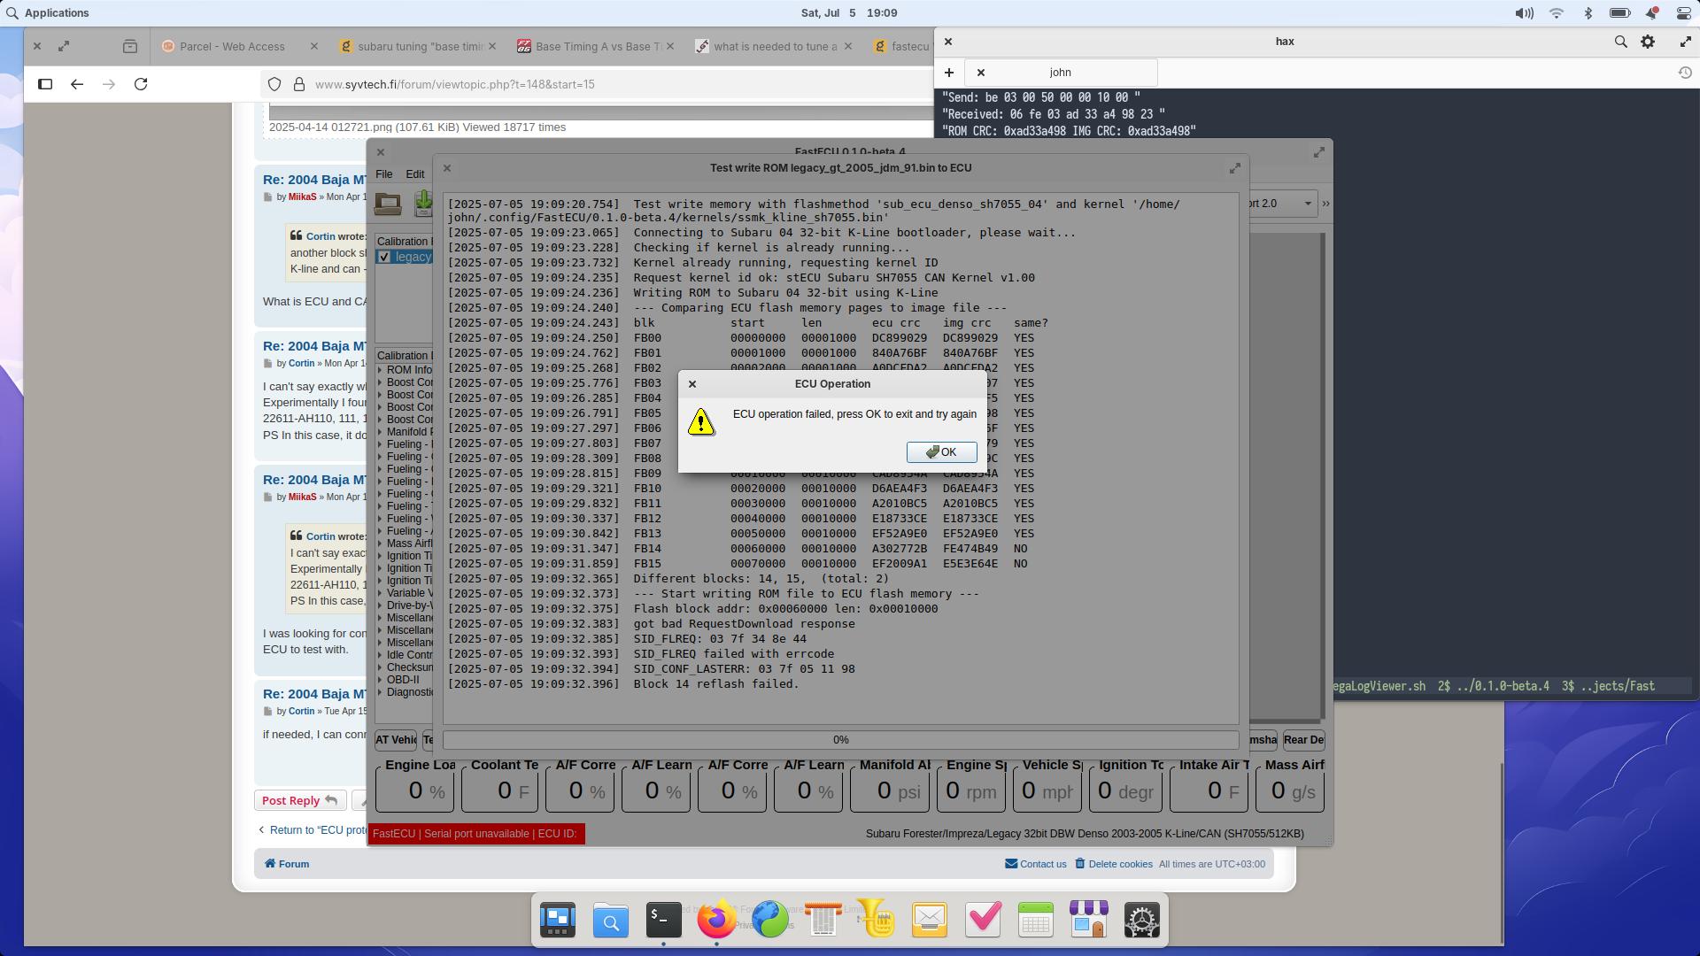Click the Post Reply button on forum

click(x=299, y=800)
